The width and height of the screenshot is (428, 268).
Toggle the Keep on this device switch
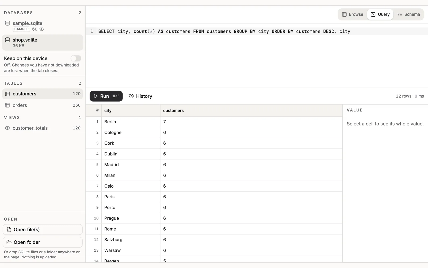tap(76, 58)
